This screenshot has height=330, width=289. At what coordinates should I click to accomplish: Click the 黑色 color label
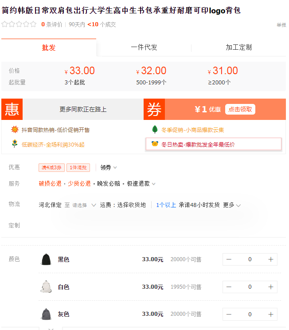[64, 259]
